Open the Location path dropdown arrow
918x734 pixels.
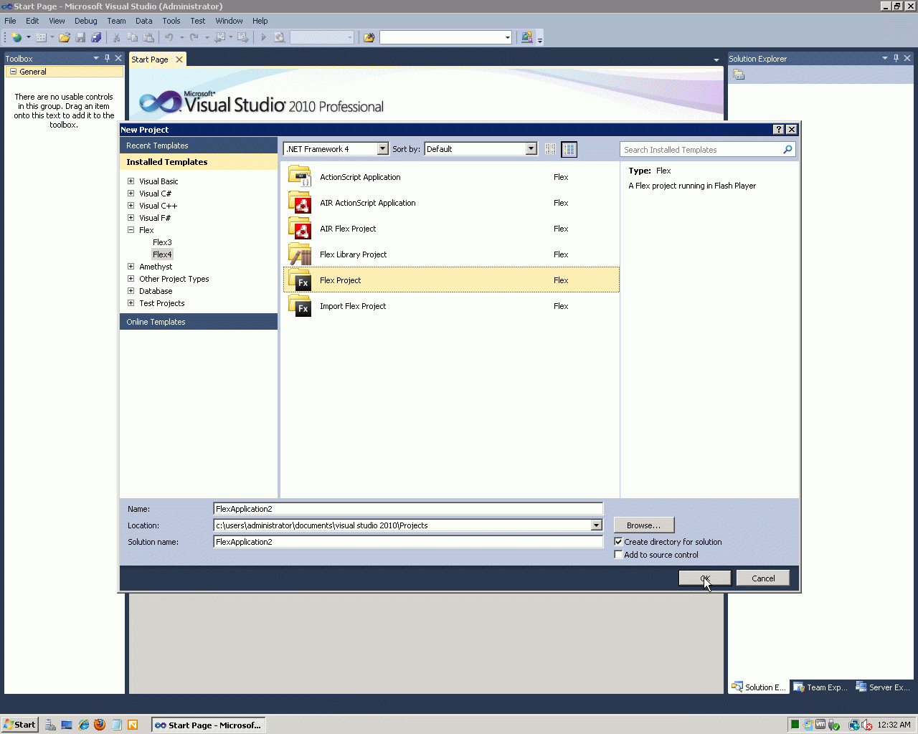point(596,525)
